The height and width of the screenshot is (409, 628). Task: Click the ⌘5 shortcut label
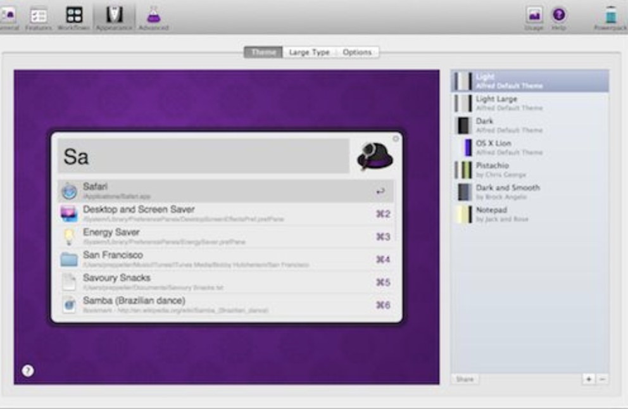click(x=383, y=282)
